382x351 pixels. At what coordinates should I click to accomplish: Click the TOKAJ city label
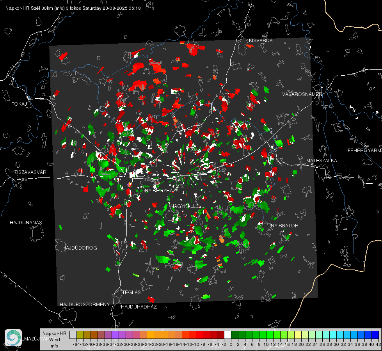[19, 104]
